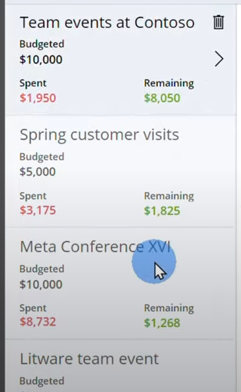The image size is (241, 392).
Task: Select the Team events at Contoso title
Action: point(107,23)
